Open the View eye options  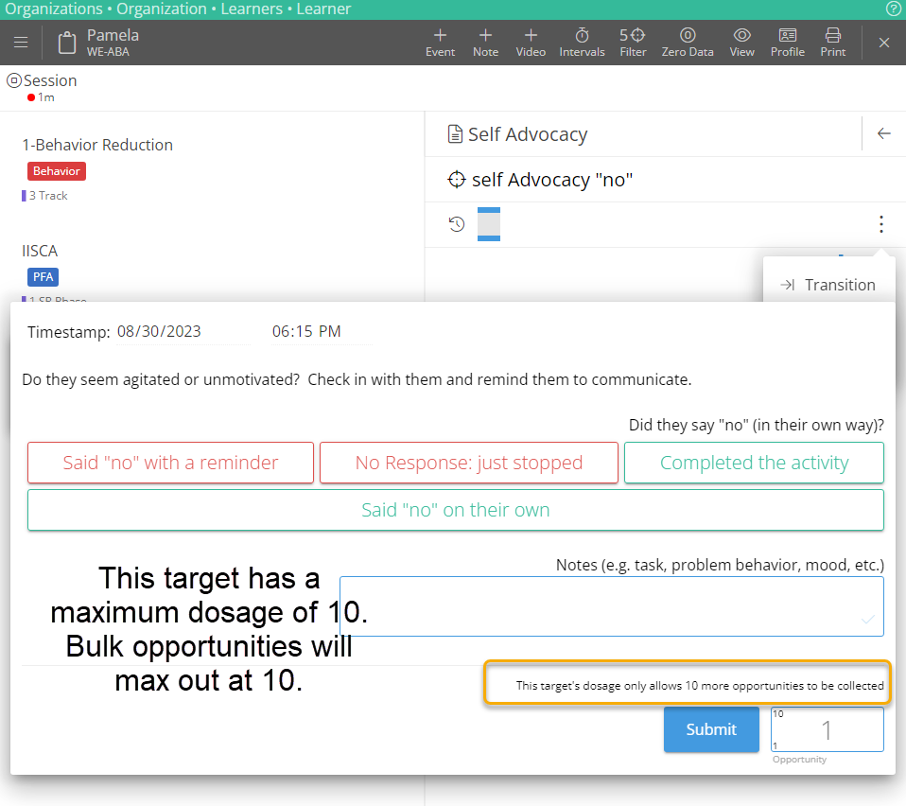(x=741, y=43)
